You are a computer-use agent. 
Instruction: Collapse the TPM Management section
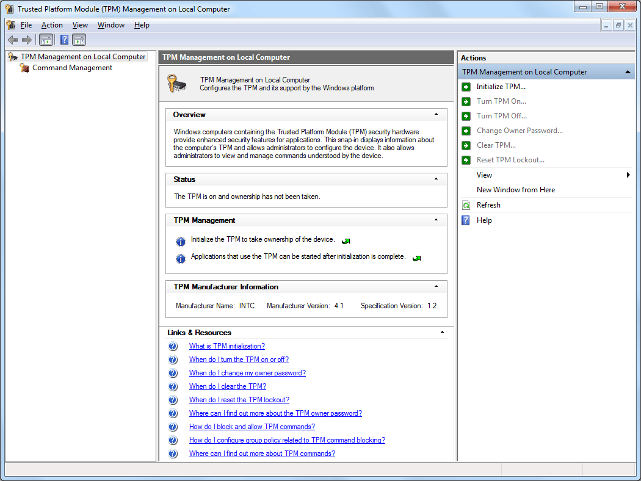pos(436,220)
